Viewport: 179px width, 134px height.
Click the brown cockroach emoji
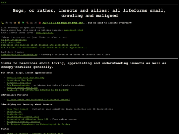[x=27, y=23]
